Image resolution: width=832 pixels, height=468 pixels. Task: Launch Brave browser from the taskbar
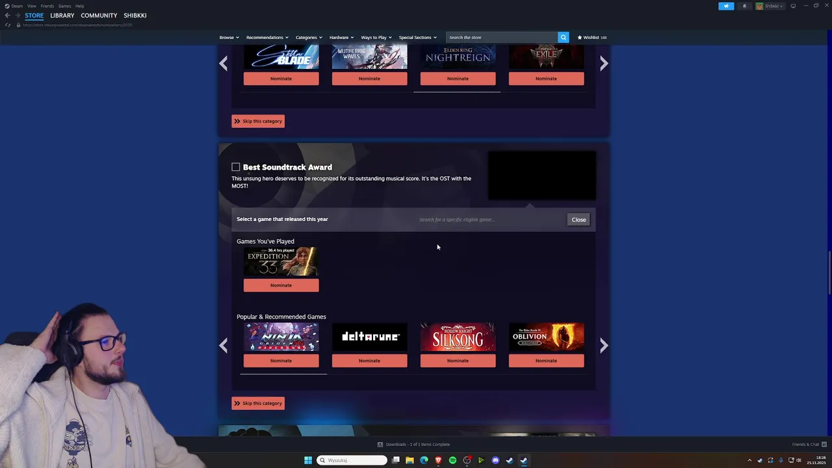(x=438, y=460)
